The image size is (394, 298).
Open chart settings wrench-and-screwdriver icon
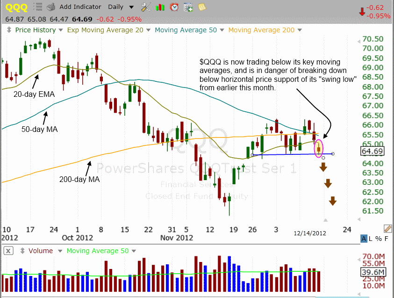point(146,7)
